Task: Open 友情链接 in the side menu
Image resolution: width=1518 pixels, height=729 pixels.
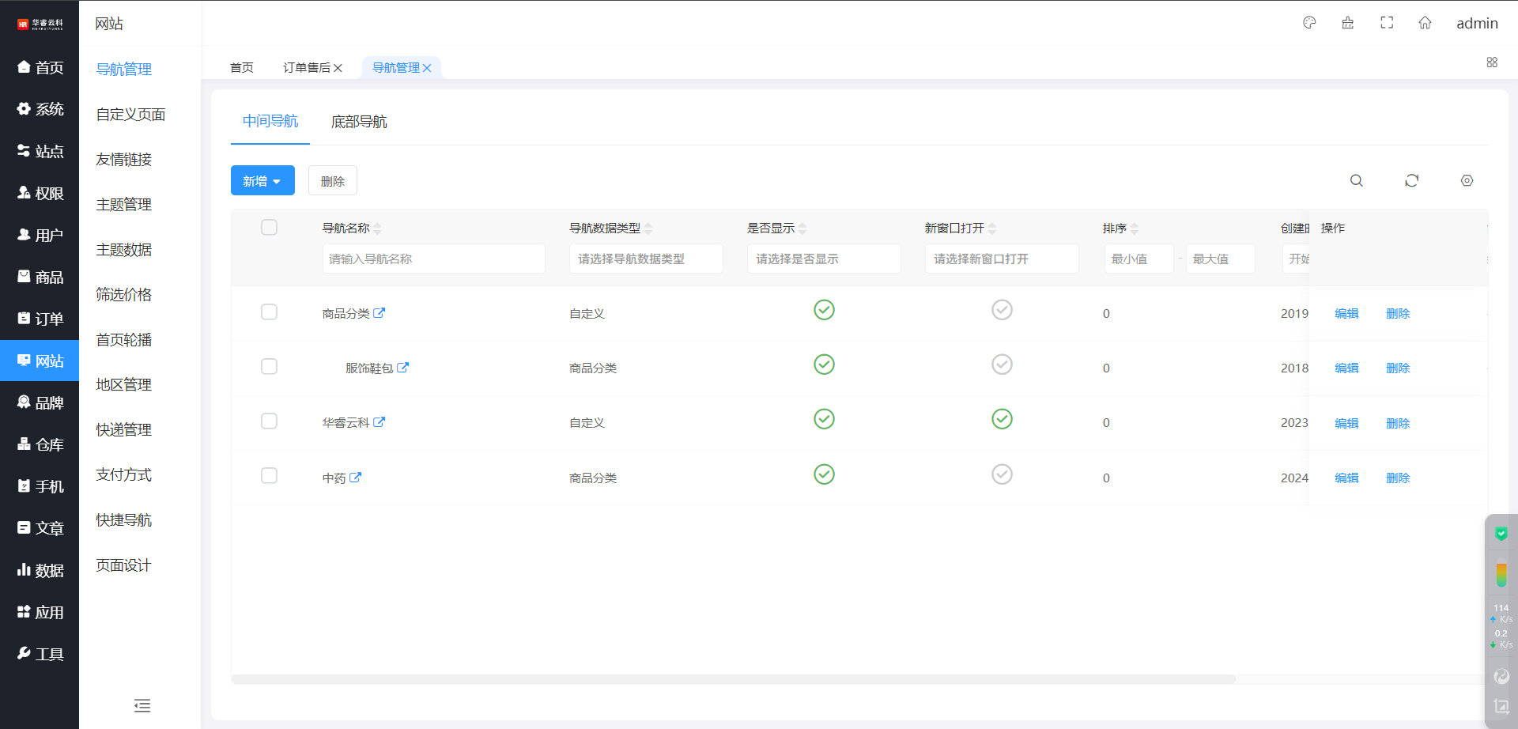Action: coord(124,160)
